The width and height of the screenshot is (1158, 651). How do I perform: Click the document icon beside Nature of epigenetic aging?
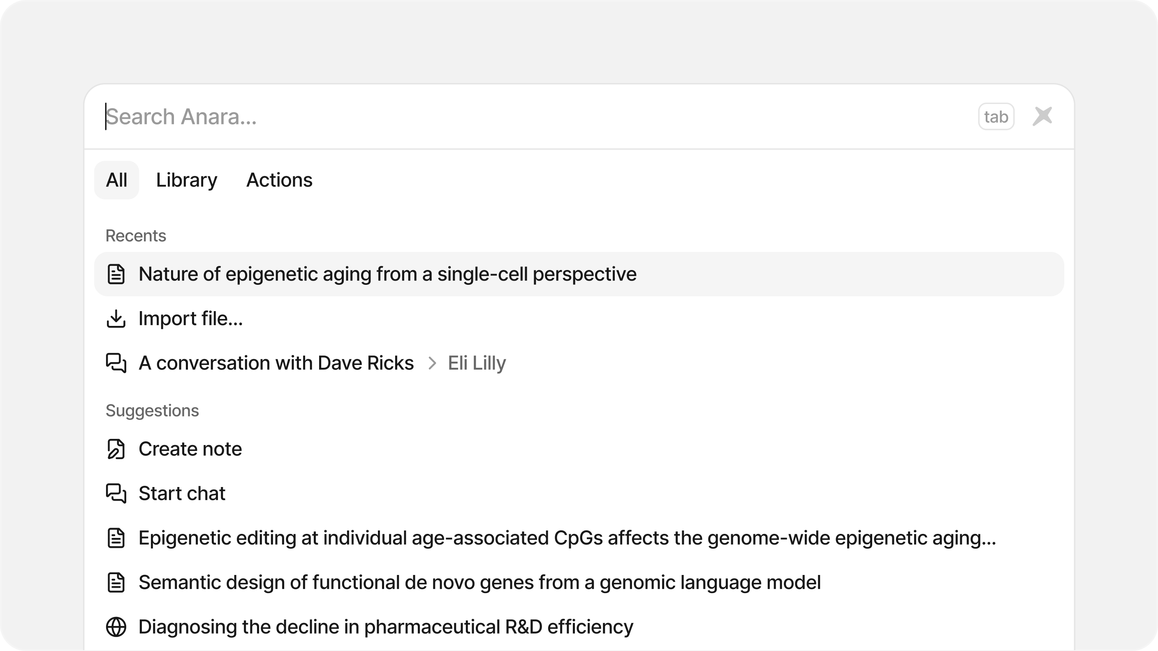tap(116, 275)
